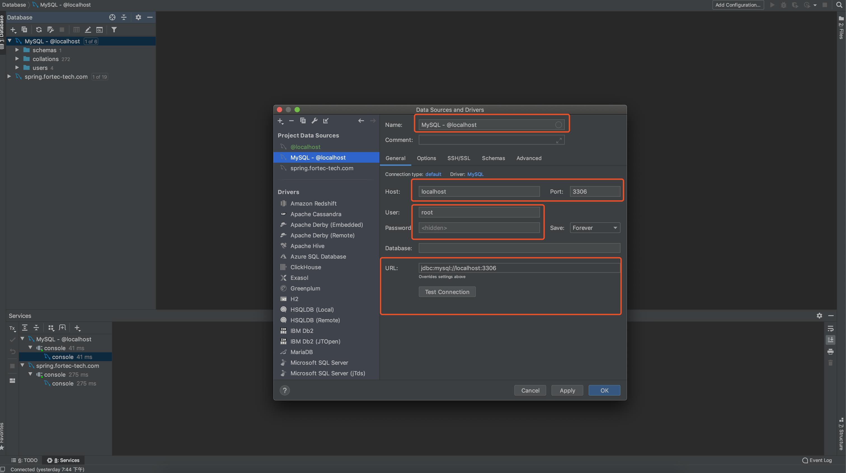Image resolution: width=846 pixels, height=473 pixels.
Task: Click Expand All icon in Services toolbar
Action: tap(25, 328)
